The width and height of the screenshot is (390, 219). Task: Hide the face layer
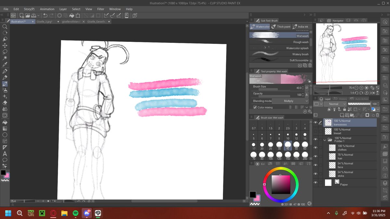click(315, 165)
